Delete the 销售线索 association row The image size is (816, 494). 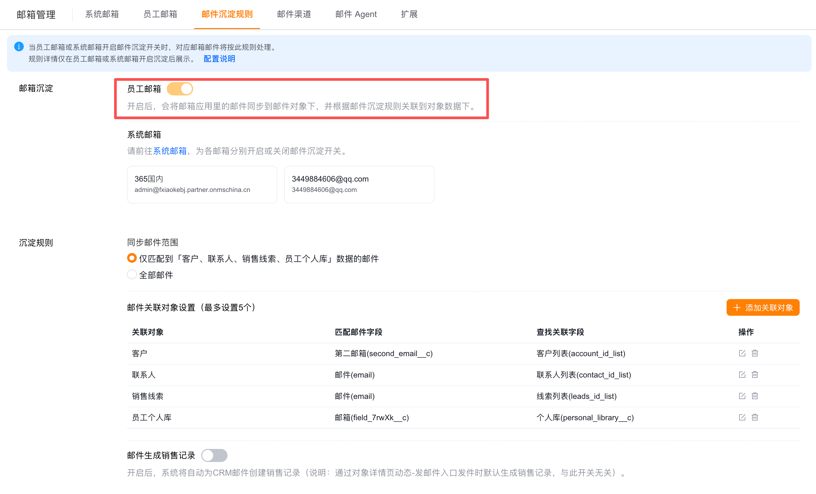point(755,396)
